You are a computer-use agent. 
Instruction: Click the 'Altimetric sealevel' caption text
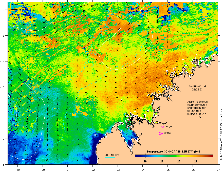pyautogui.click(x=198, y=102)
